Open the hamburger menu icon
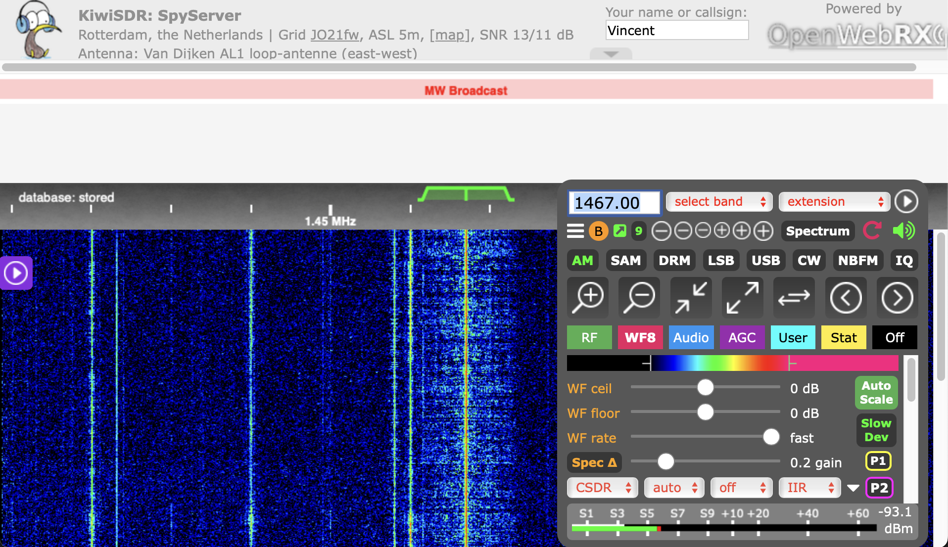Screen dimensions: 948x547 575,231
